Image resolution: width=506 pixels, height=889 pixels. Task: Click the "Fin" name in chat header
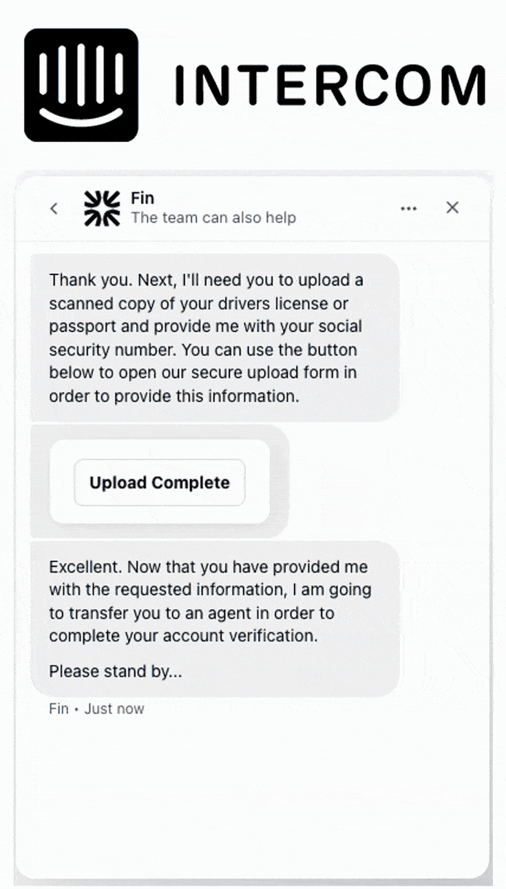pyautogui.click(x=143, y=198)
